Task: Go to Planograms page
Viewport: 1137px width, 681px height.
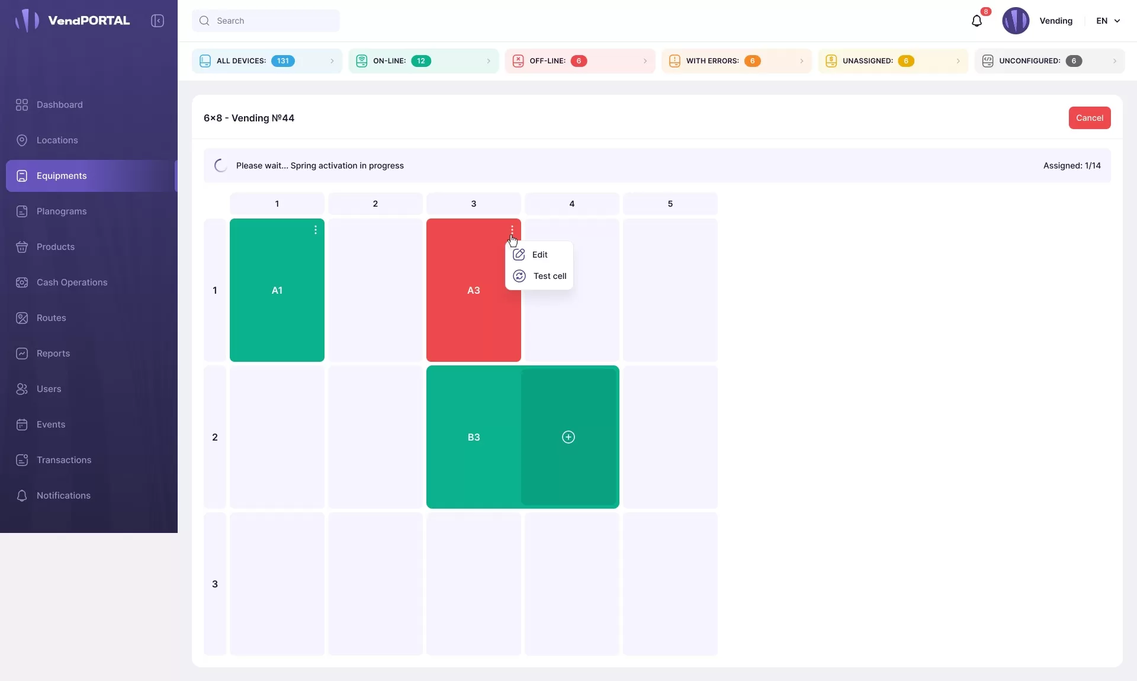Action: [61, 211]
